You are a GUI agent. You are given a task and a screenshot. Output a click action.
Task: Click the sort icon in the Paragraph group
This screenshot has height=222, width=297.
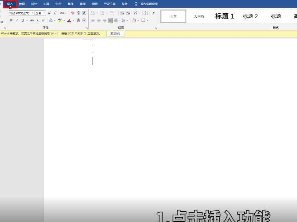pyautogui.click(x=146, y=13)
